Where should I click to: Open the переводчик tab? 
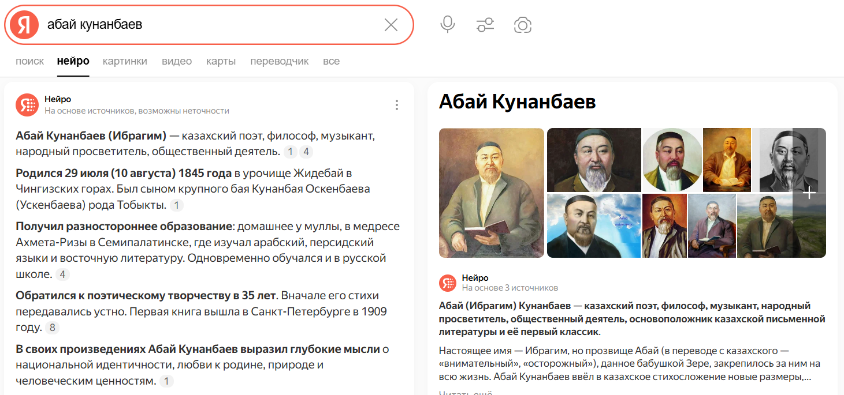pos(280,61)
